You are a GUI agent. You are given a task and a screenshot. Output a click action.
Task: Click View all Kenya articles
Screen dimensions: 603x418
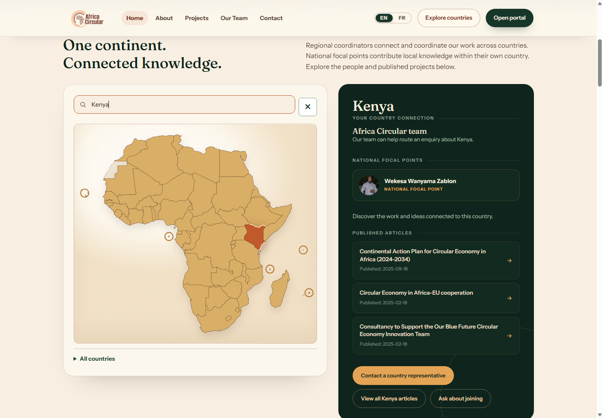(389, 399)
